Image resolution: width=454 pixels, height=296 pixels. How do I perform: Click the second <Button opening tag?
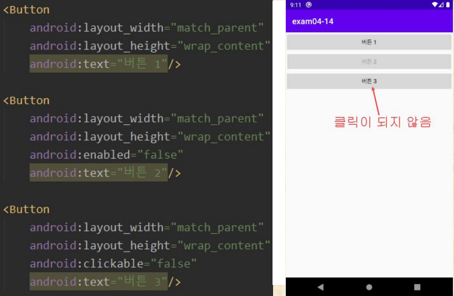(x=26, y=100)
